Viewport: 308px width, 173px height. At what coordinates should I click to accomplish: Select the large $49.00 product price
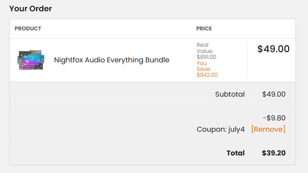tap(273, 49)
